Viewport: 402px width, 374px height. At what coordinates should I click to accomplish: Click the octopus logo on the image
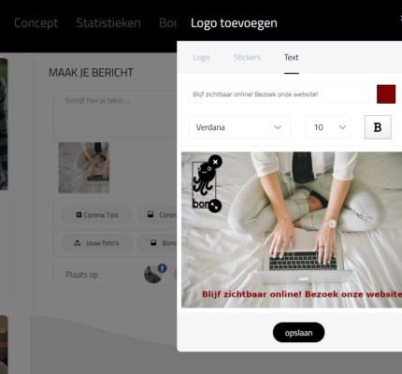pos(204,185)
